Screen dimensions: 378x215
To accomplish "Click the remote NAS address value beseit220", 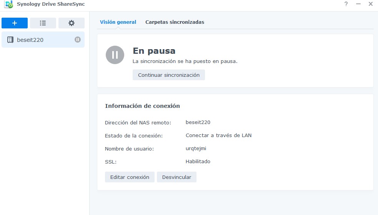I will click(198, 122).
